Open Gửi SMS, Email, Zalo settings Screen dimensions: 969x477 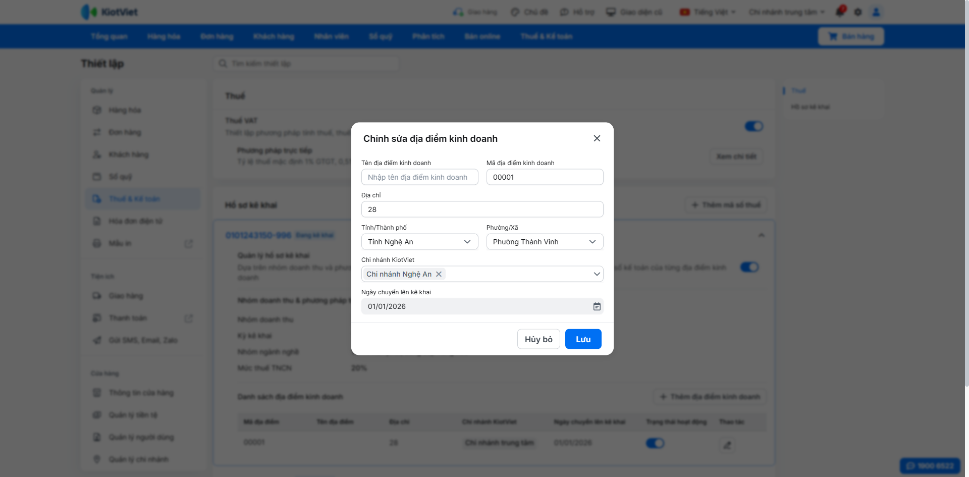click(x=143, y=340)
